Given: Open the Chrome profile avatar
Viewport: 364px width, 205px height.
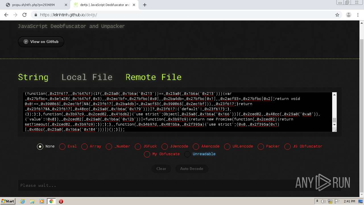Looking at the screenshot, I should point(348,15).
